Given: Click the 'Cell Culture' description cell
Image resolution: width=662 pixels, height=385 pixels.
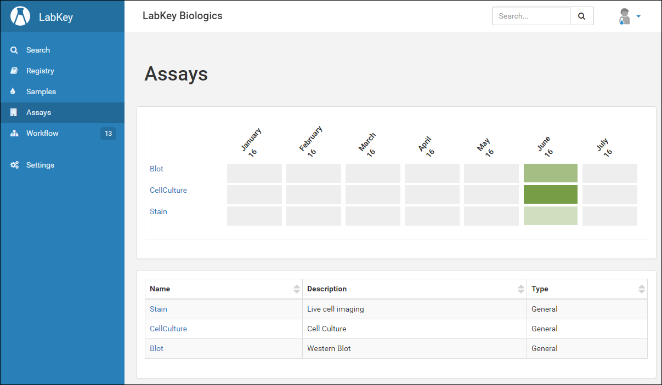Looking at the screenshot, I should 415,329.
